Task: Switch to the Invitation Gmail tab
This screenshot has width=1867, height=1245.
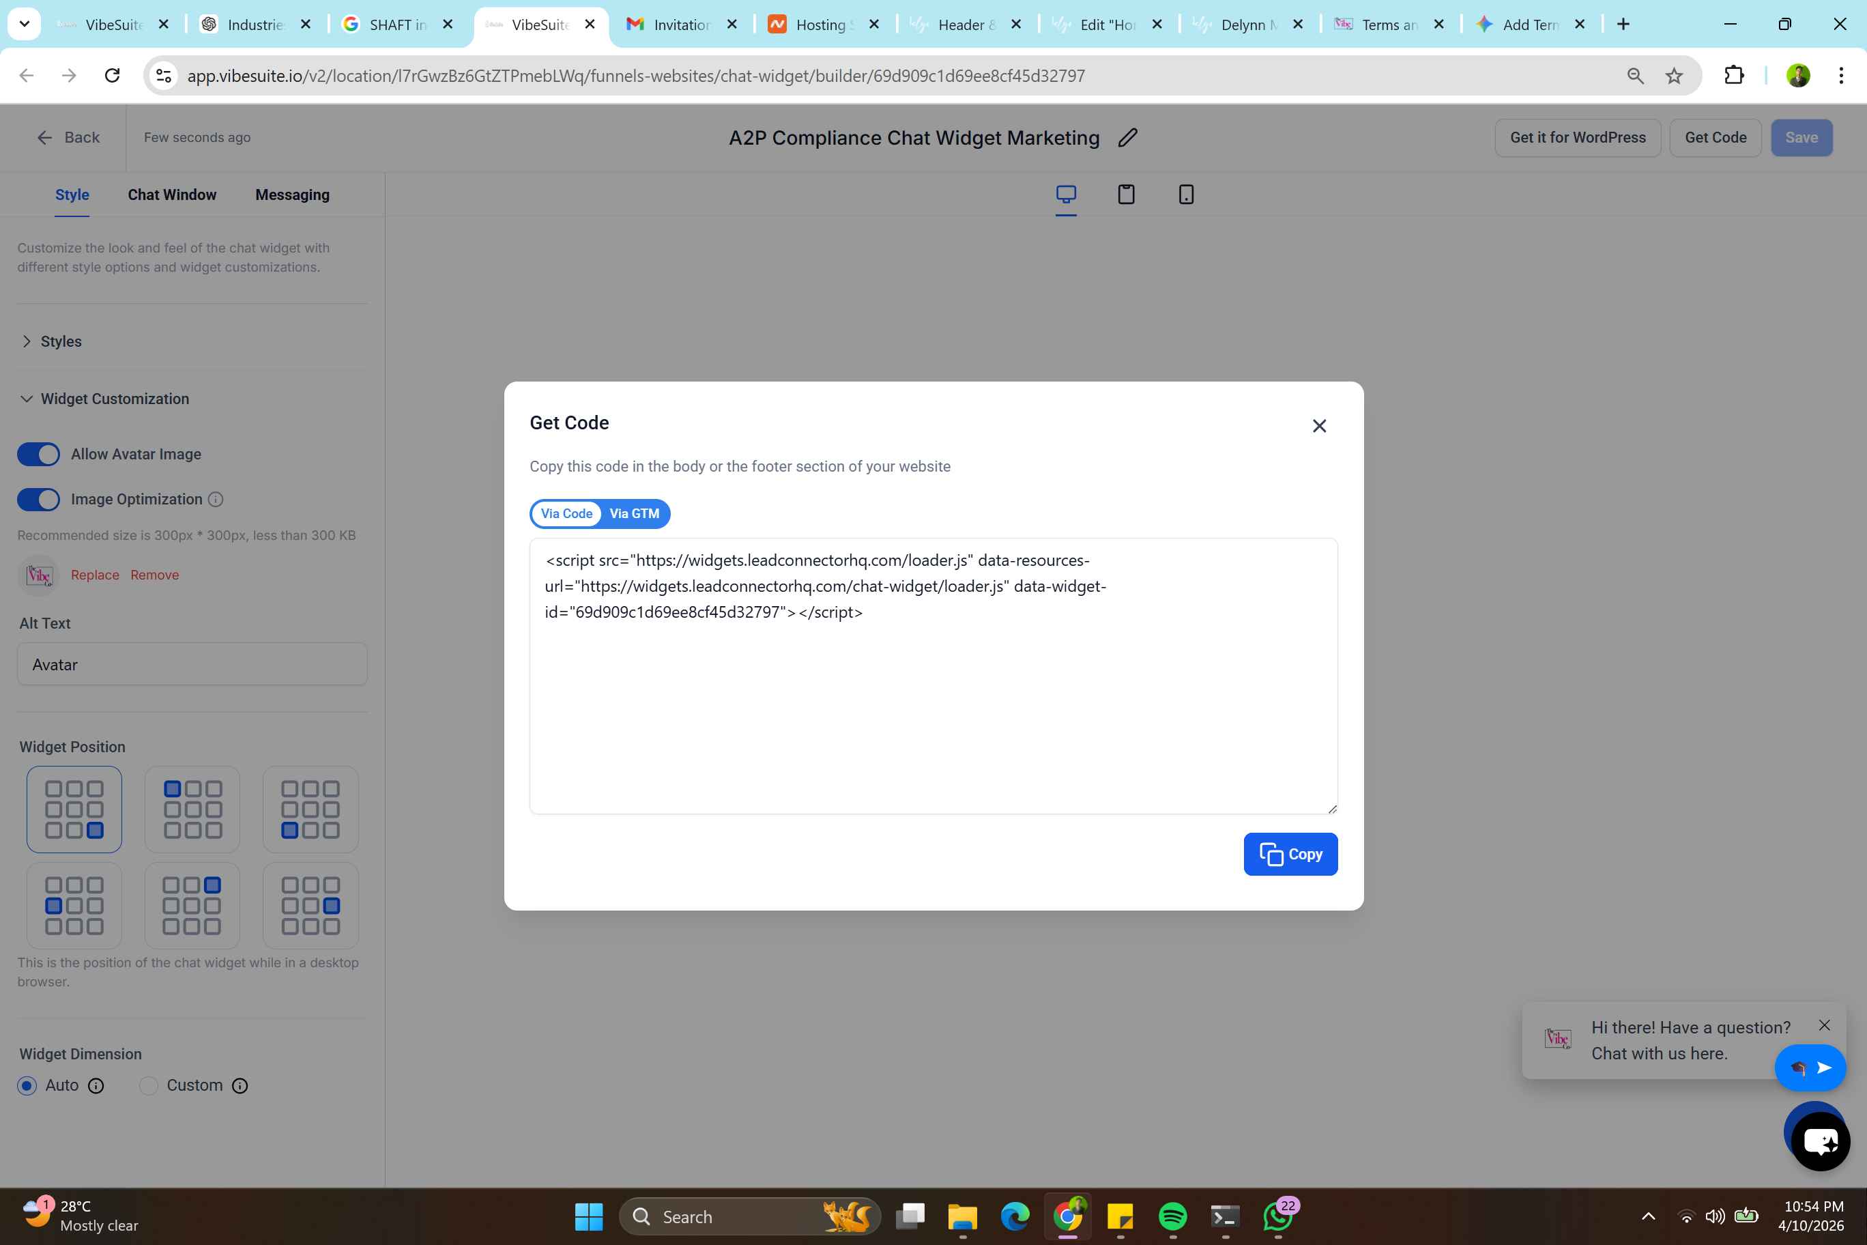Action: (x=681, y=25)
